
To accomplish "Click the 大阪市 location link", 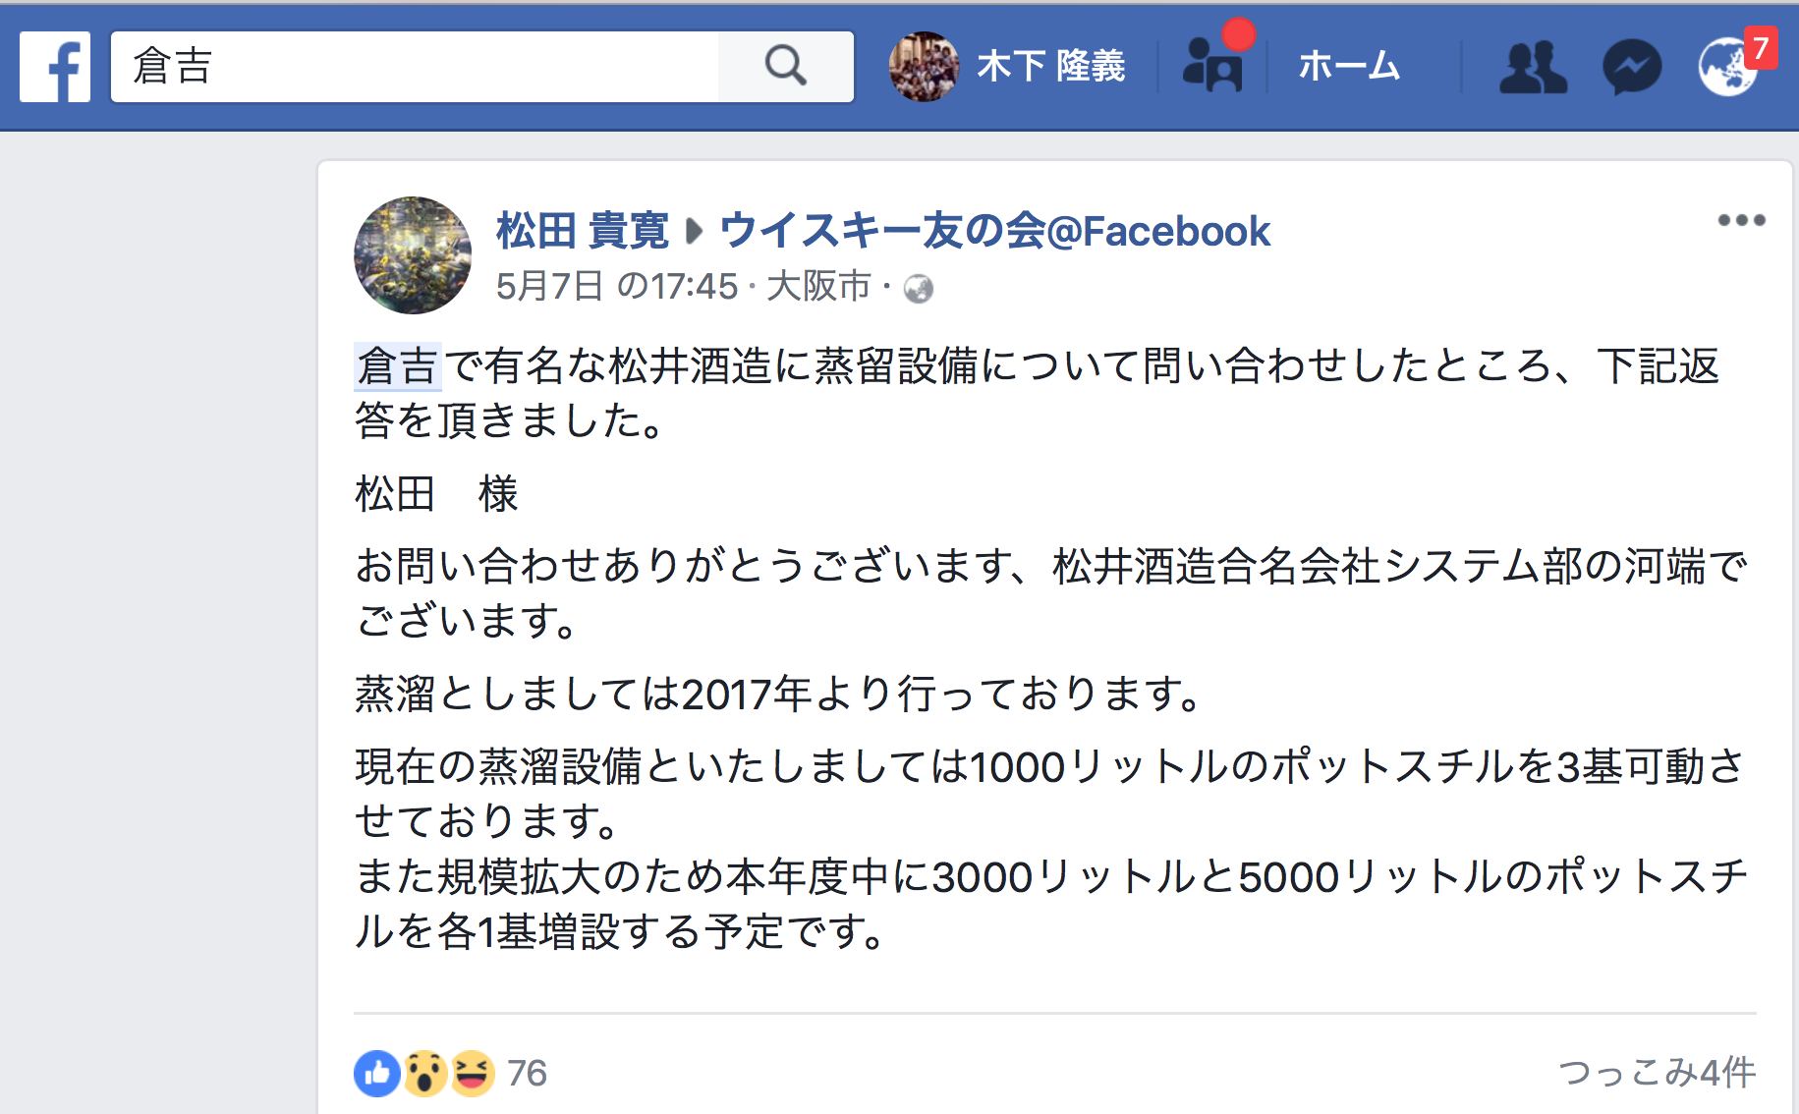I will tap(818, 287).
